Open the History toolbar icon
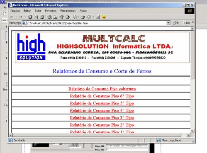 [68, 17]
